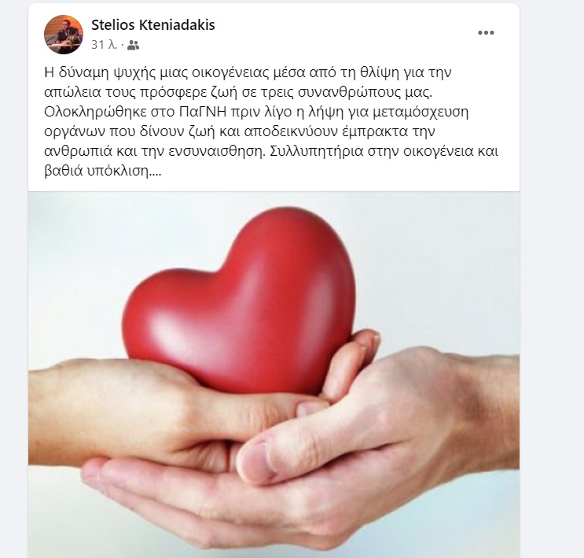
Task: Open the three-dot post options menu
Action: (486, 33)
